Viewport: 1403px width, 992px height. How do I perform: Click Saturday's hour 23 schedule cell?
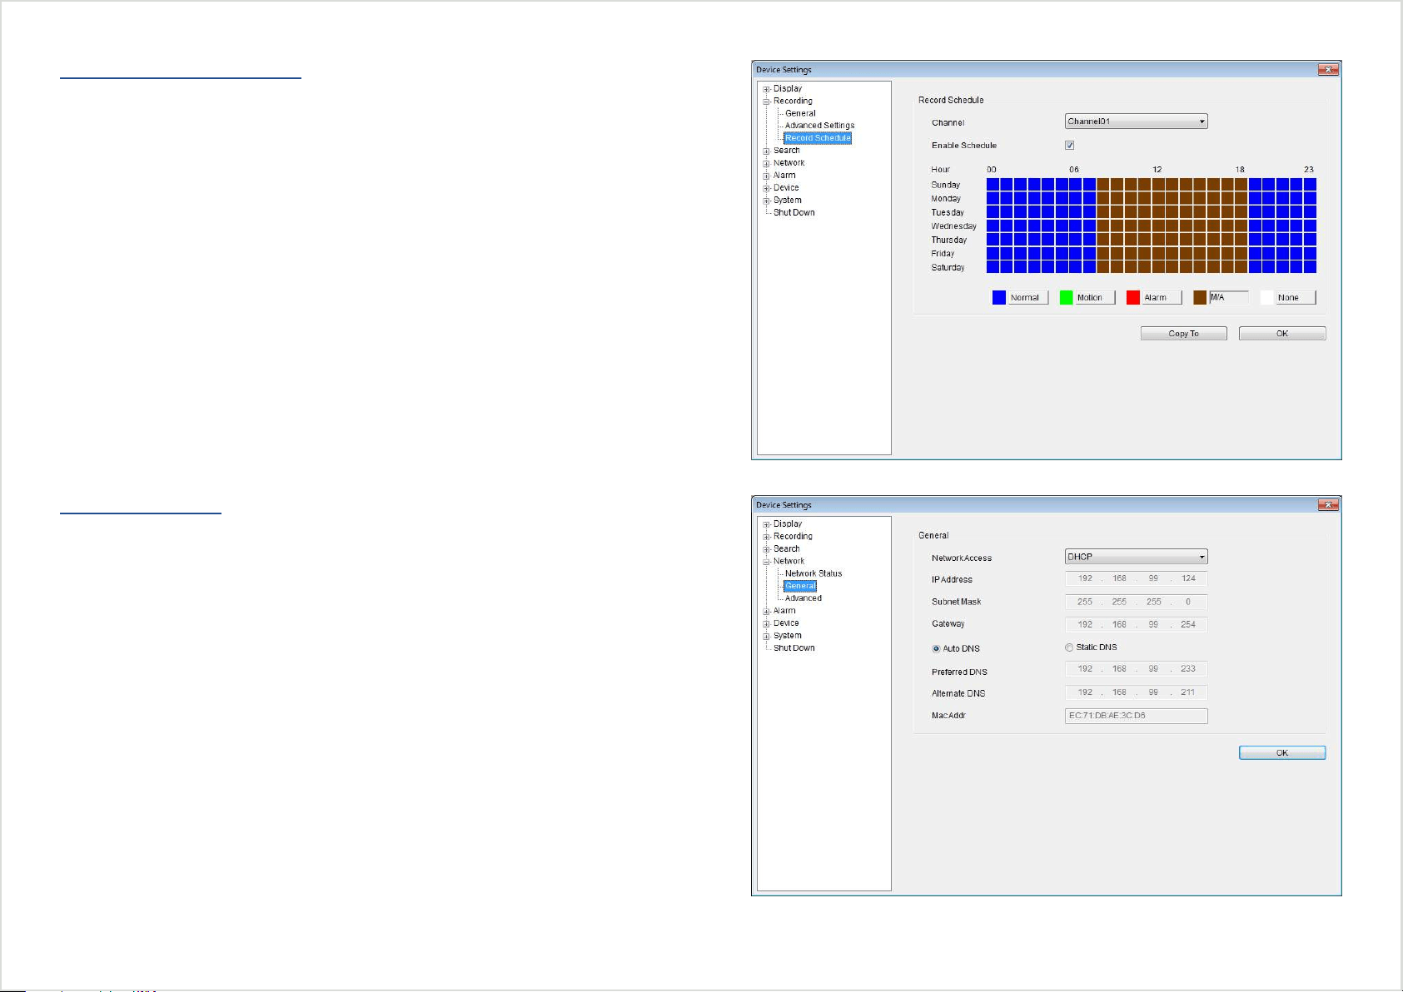pyautogui.click(x=1310, y=267)
